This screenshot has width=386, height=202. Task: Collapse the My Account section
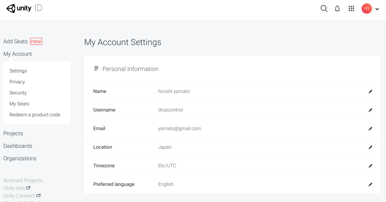[18, 54]
